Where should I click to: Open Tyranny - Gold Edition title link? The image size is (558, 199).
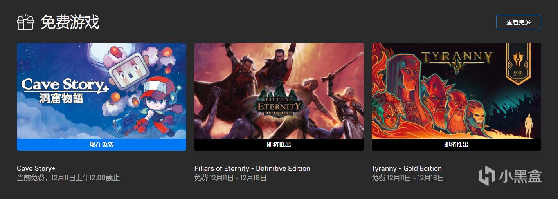(407, 168)
